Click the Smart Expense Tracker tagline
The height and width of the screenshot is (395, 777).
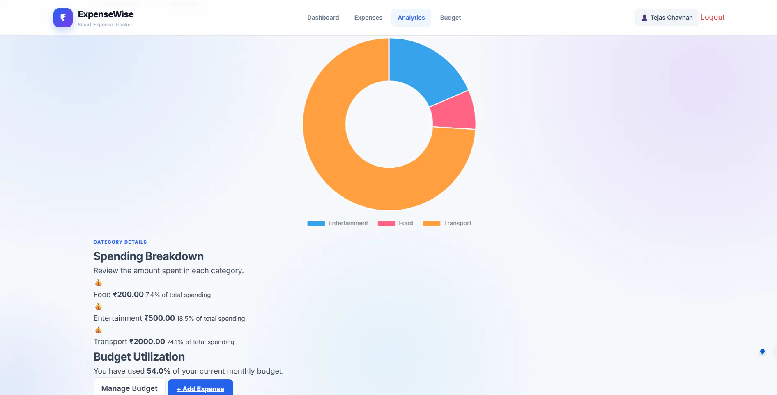pos(105,25)
